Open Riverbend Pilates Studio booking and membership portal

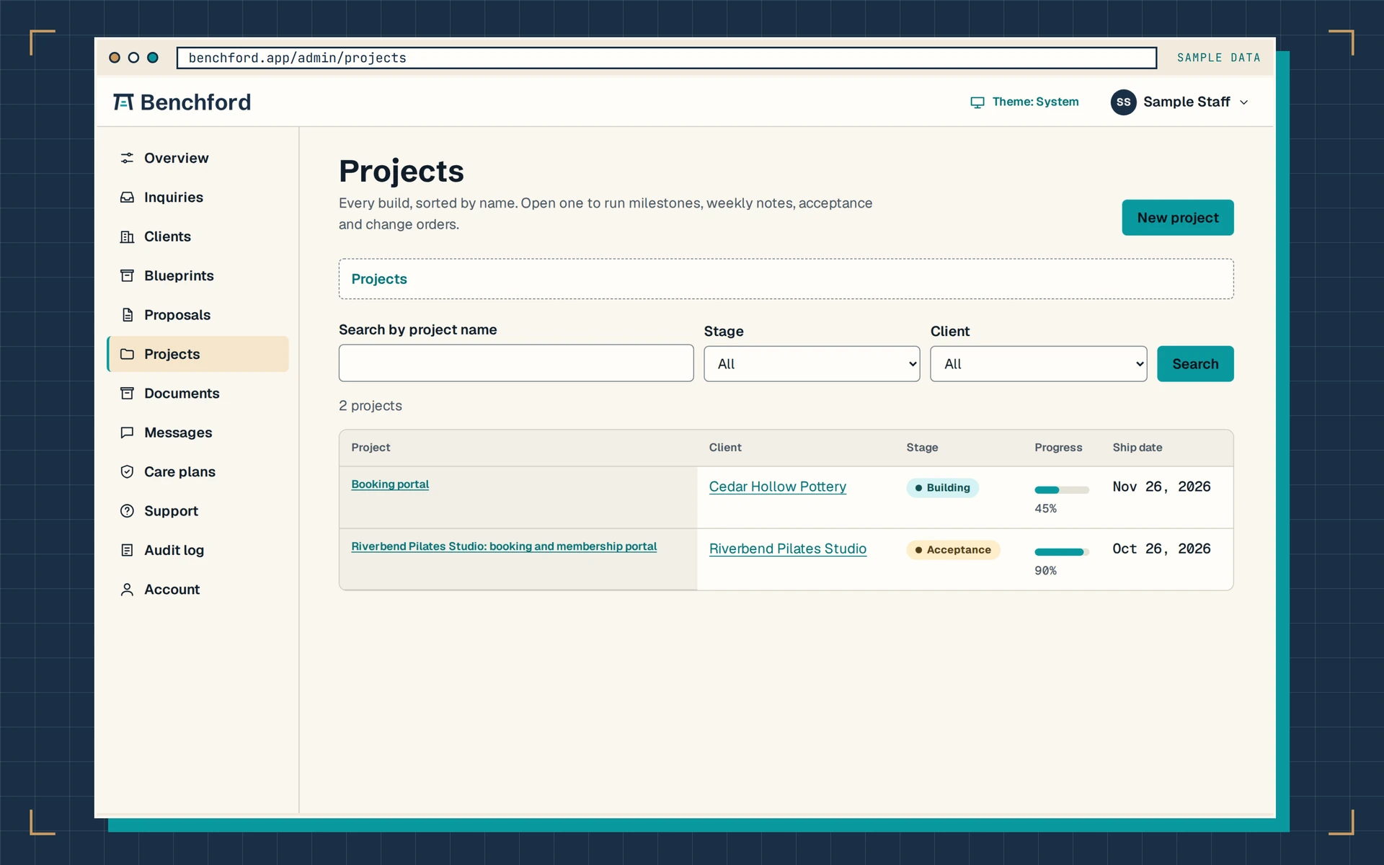504,546
